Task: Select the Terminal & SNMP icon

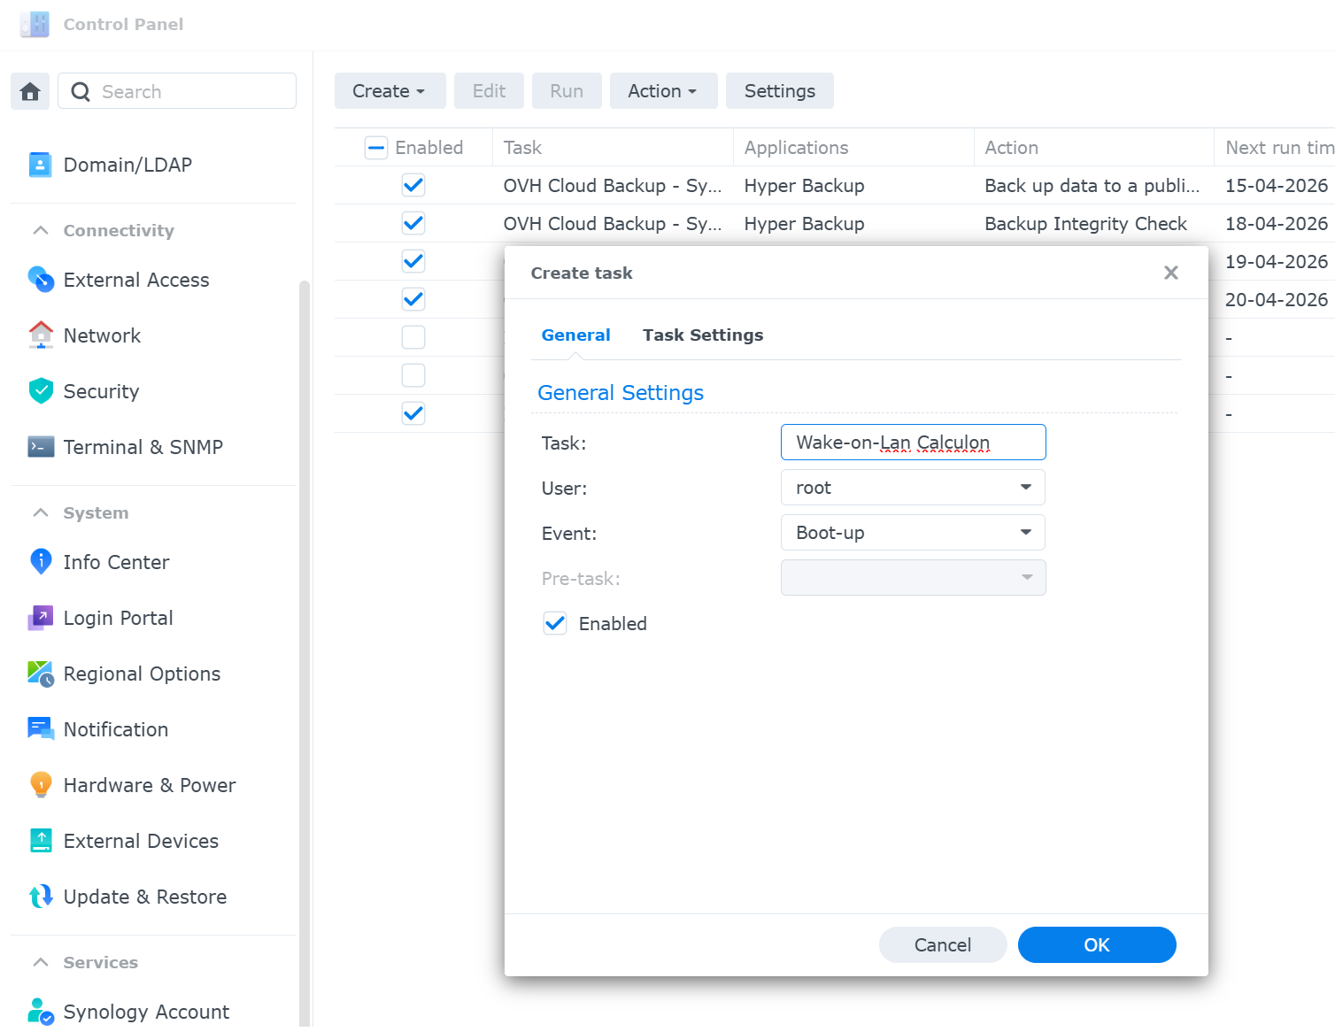Action: click(x=41, y=447)
